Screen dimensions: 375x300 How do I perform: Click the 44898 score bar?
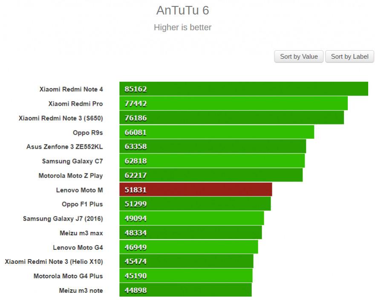coord(186,290)
